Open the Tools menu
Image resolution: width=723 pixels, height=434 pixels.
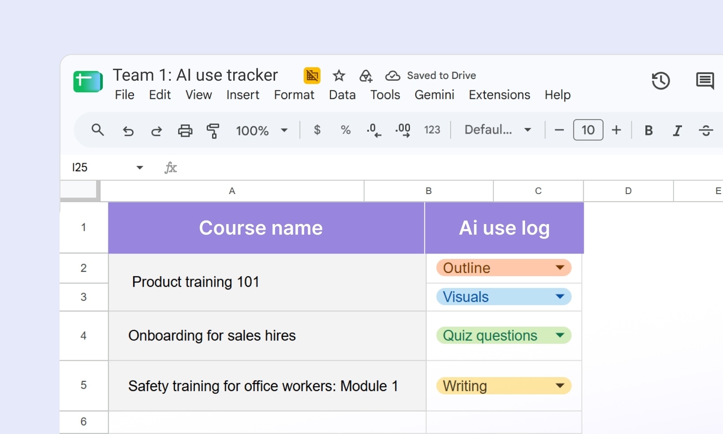coord(385,95)
